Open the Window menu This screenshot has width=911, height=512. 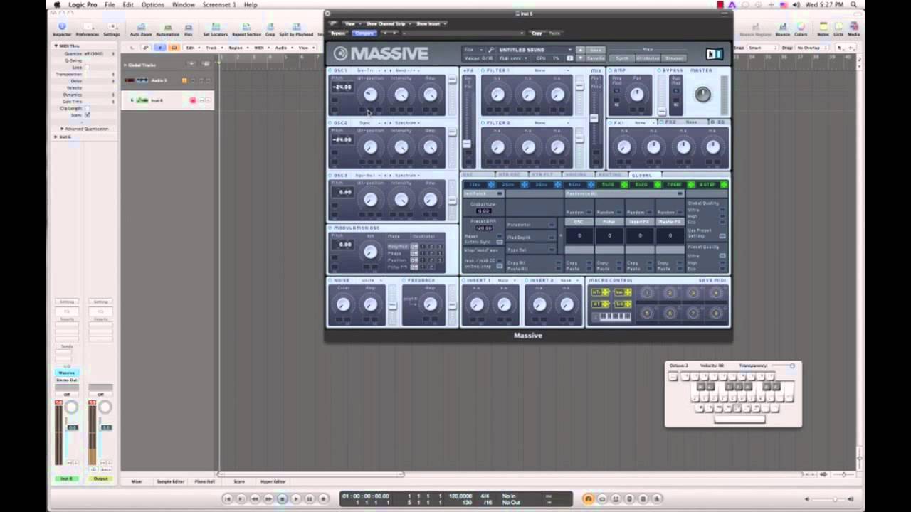tap(183, 4)
